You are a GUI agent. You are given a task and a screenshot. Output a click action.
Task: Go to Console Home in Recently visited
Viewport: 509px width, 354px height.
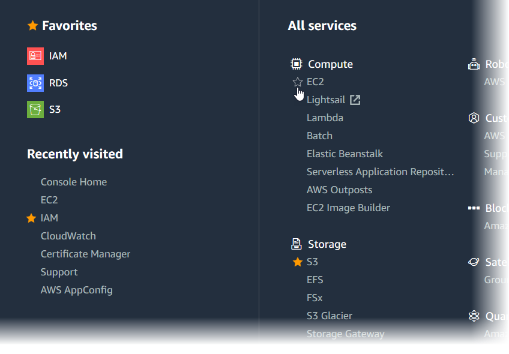pos(74,182)
